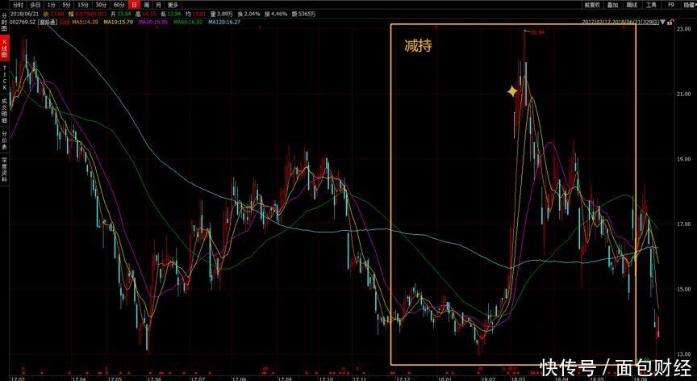Select the 周 weekly period

click(146, 5)
